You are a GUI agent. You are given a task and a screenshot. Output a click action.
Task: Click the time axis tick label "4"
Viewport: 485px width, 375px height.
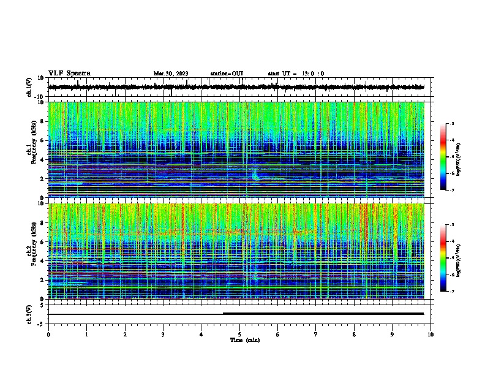point(201,335)
